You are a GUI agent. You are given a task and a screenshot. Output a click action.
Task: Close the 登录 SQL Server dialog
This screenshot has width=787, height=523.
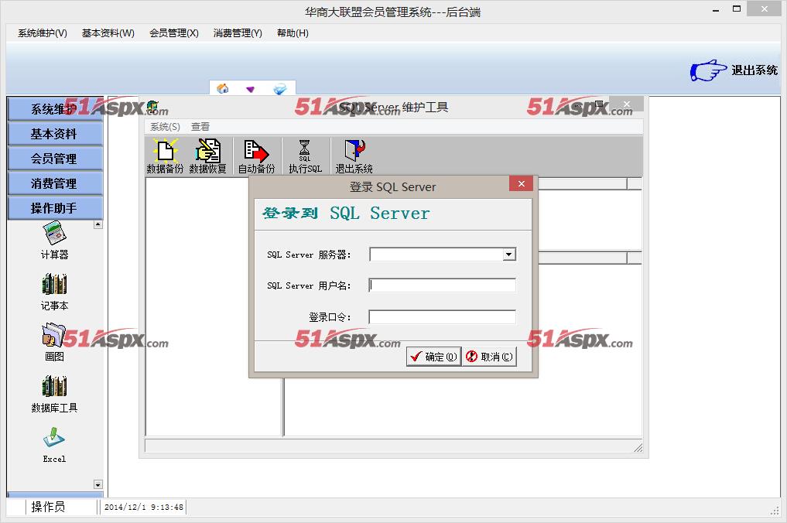pos(521,183)
